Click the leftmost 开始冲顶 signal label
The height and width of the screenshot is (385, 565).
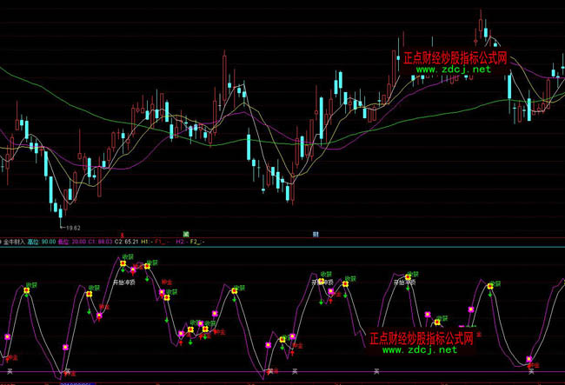(126, 281)
